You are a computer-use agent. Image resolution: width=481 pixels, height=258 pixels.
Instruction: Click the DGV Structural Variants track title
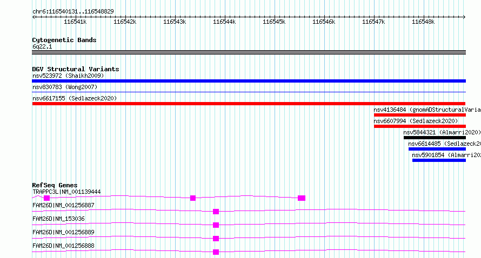pyautogui.click(x=76, y=69)
